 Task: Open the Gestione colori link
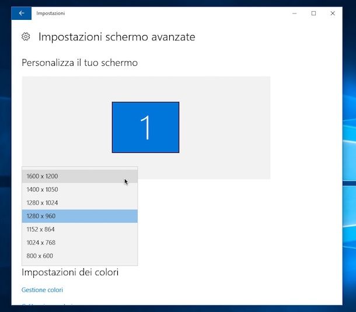tap(42, 290)
